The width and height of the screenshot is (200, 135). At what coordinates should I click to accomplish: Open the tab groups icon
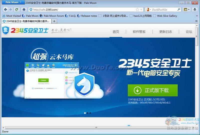196,21
